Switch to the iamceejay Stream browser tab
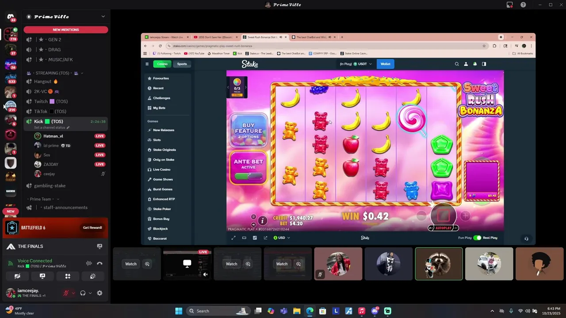 click(167, 37)
